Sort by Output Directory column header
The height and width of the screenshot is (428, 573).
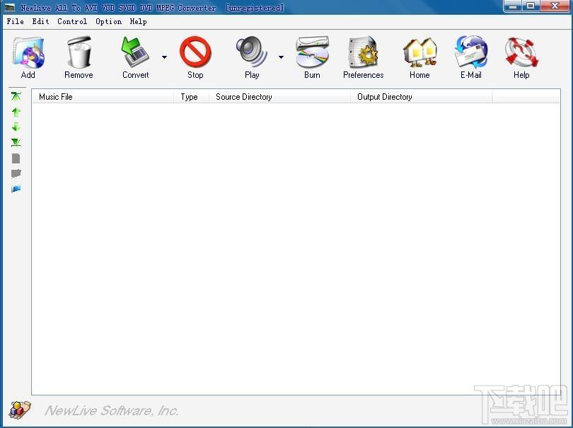pyautogui.click(x=422, y=97)
